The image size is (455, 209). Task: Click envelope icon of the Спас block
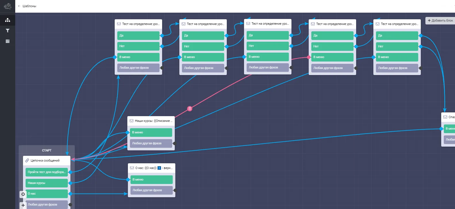[445, 117]
